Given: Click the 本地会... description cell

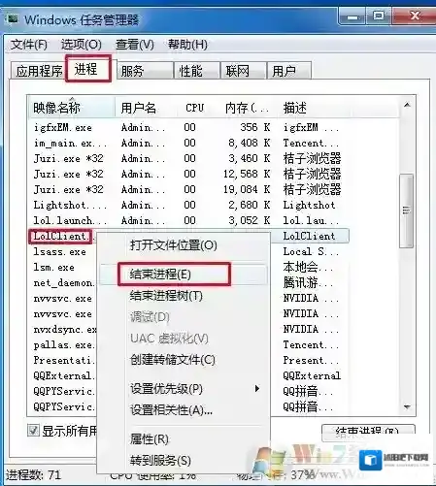Looking at the screenshot, I should click(x=308, y=267).
